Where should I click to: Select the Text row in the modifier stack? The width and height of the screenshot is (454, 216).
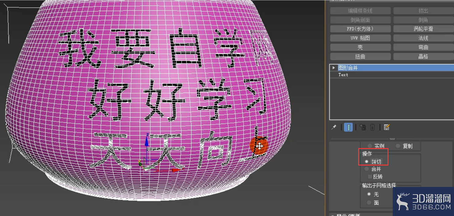[x=392, y=75]
